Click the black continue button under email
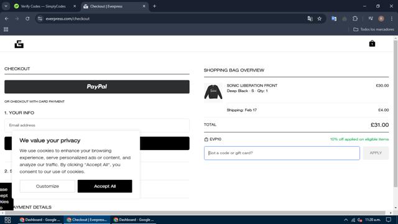The image size is (398, 224). pyautogui.click(x=97, y=143)
